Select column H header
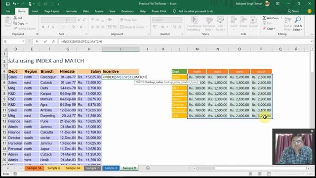The height and width of the screenshot is (178, 316). [x=89, y=49]
